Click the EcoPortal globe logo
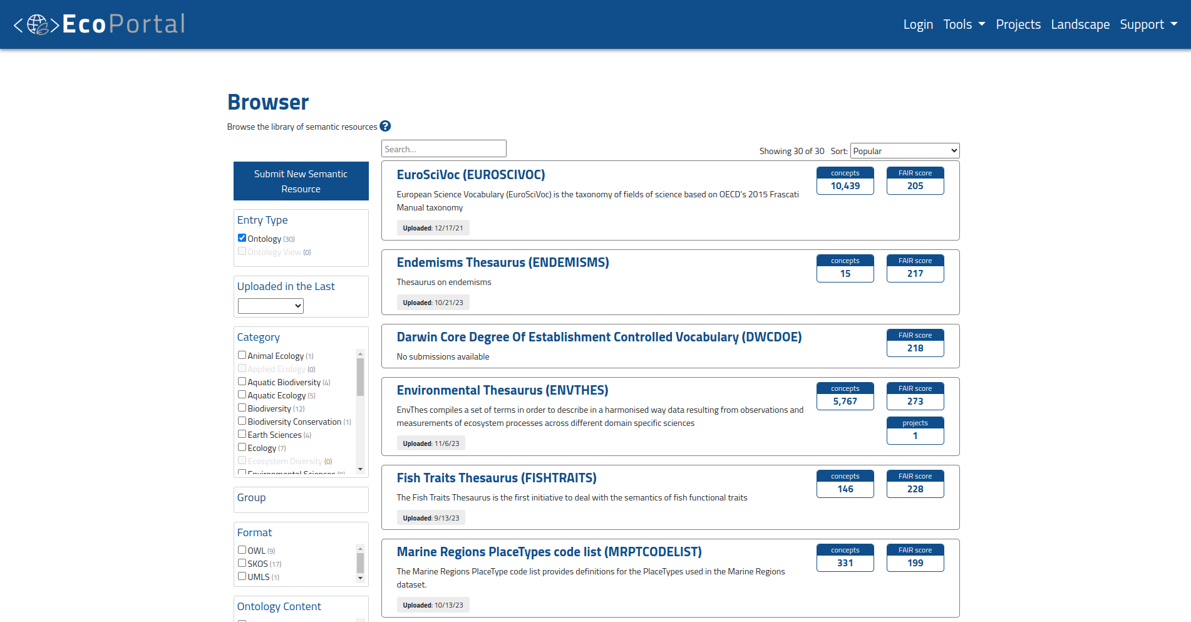This screenshot has height=622, width=1191. [x=39, y=24]
